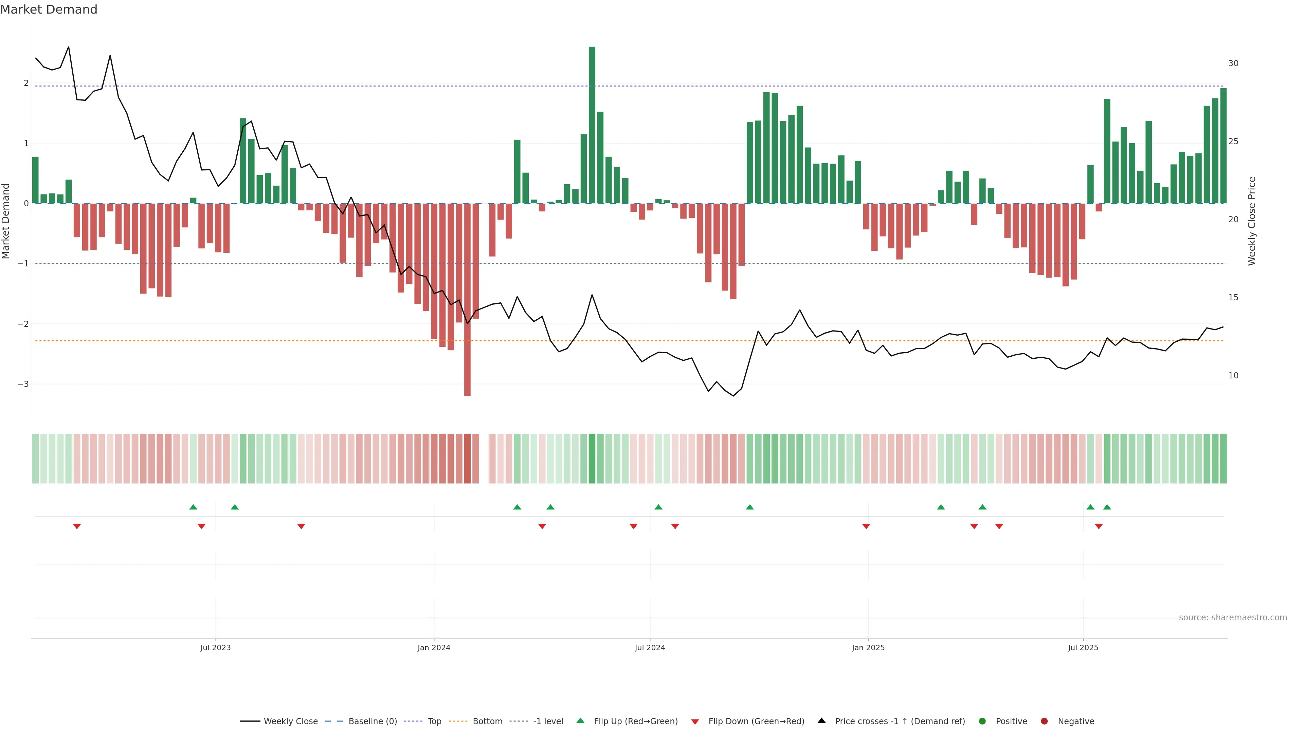Click the Jul 2023 x-axis label
Screen dimensions: 1304x733
click(215, 647)
